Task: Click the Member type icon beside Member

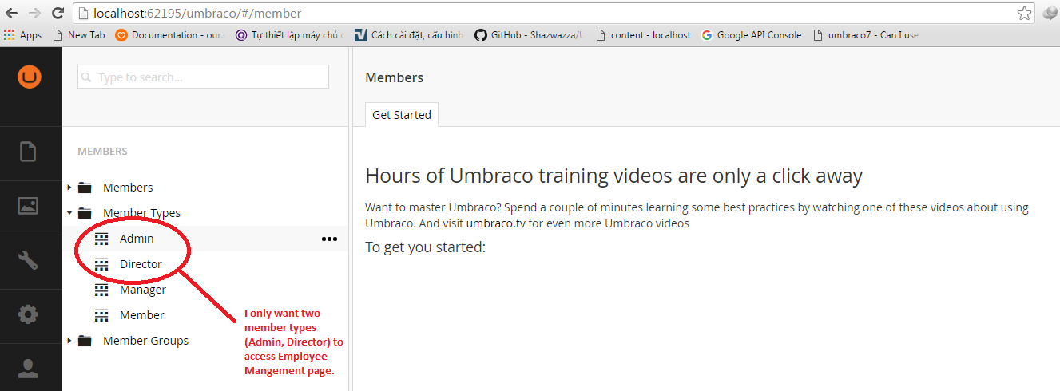Action: coord(101,315)
